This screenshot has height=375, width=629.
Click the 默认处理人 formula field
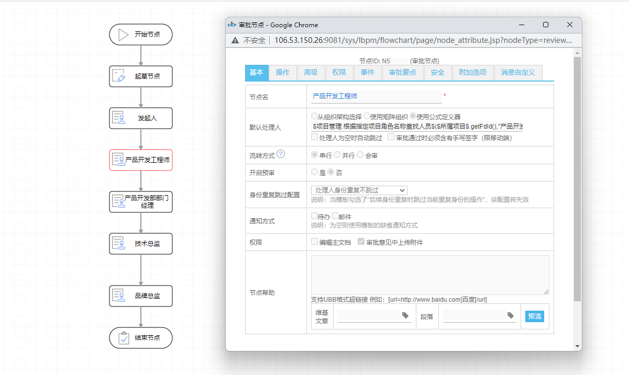(417, 127)
